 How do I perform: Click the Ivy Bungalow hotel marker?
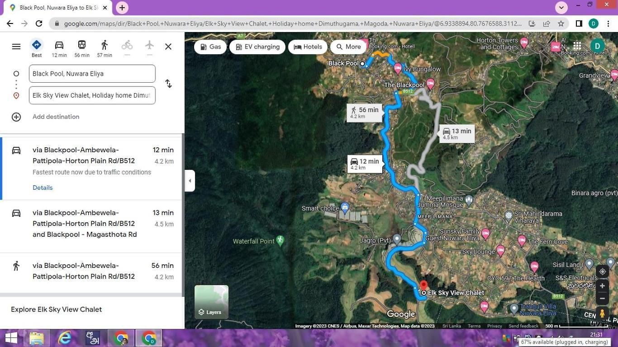398,69
